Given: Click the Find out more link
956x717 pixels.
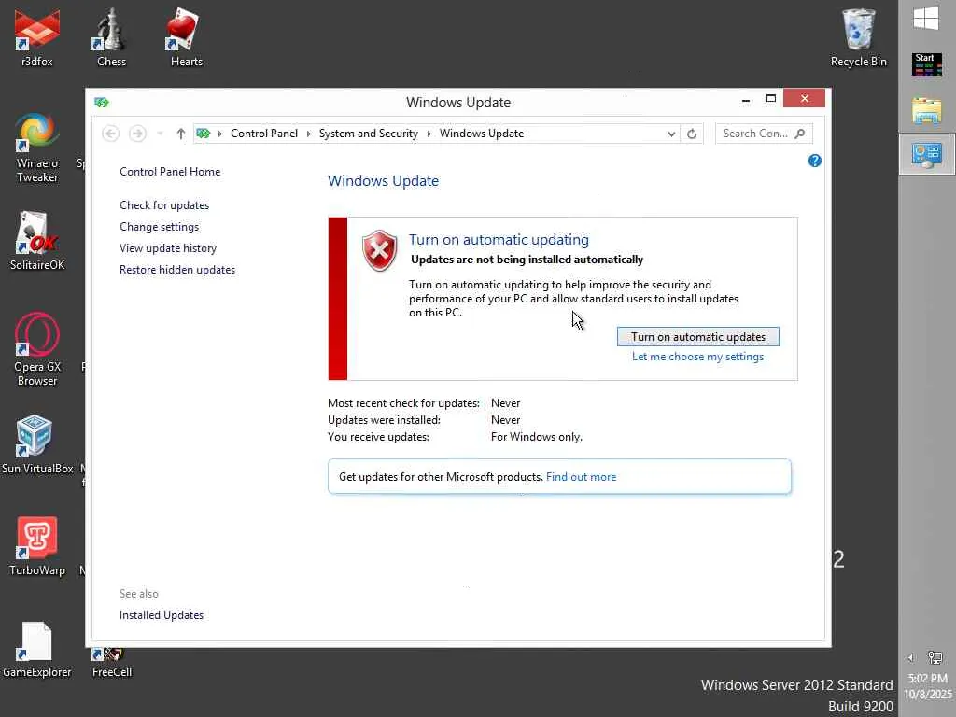Looking at the screenshot, I should point(581,477).
